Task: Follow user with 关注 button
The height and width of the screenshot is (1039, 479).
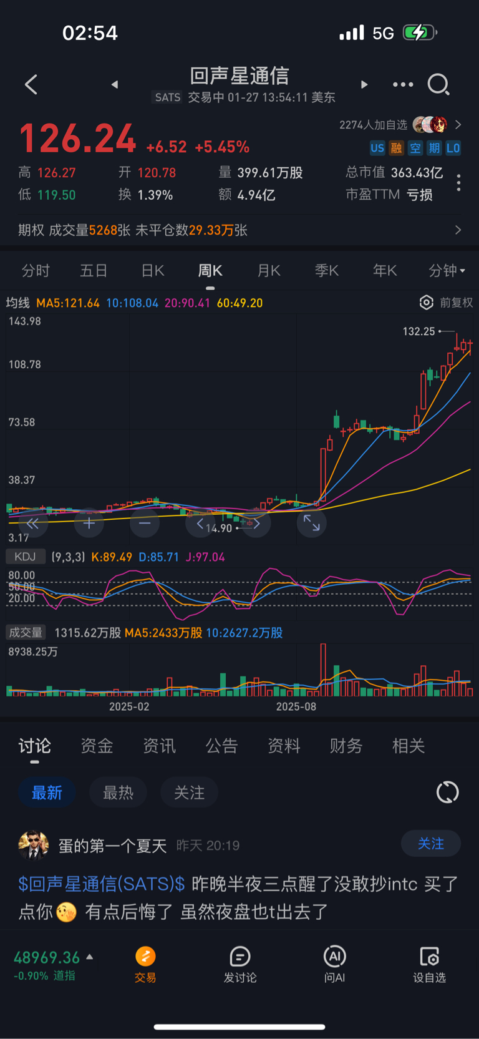Action: [431, 844]
